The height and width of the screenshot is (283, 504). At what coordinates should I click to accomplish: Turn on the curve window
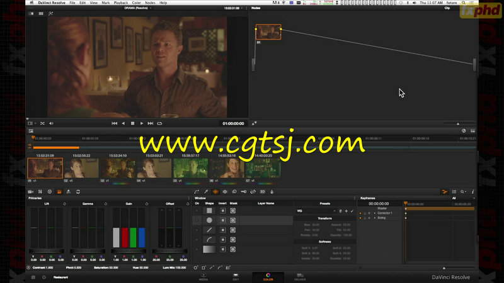coord(197,240)
